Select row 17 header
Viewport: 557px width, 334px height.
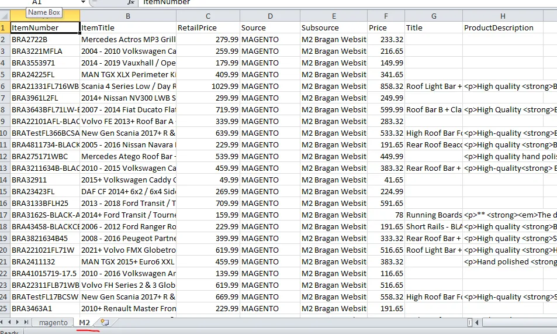point(5,215)
